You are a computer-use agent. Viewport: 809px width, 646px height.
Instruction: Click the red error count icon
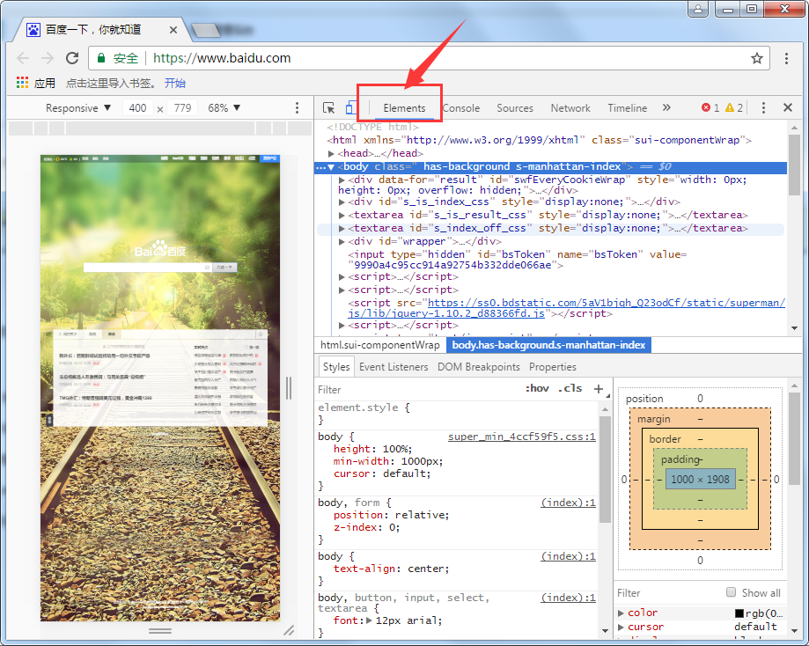click(x=706, y=108)
